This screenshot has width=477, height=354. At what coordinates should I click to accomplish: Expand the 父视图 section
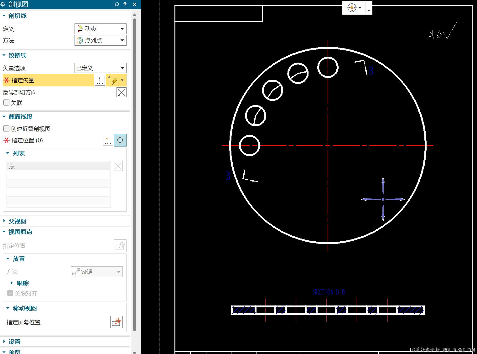click(x=4, y=221)
